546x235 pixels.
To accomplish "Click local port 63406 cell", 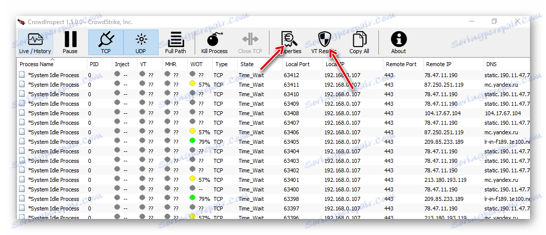I will [x=292, y=132].
